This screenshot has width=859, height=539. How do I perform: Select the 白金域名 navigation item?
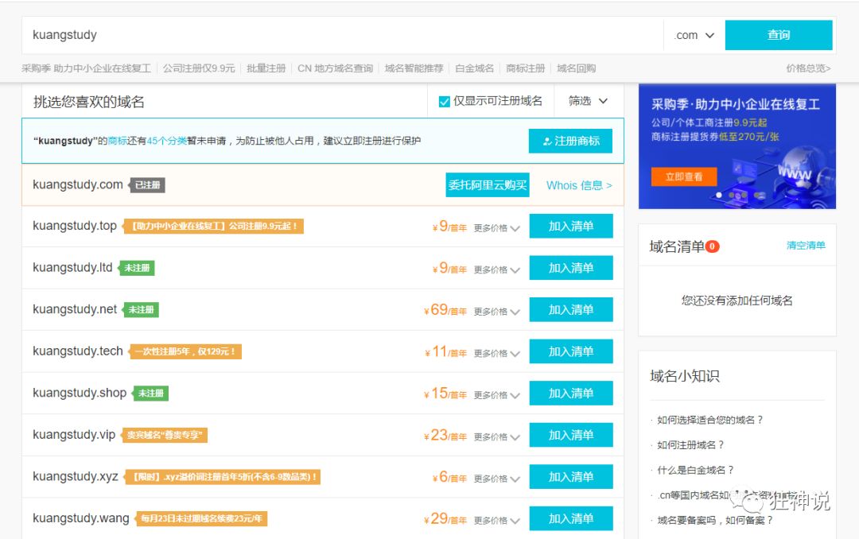click(x=475, y=68)
